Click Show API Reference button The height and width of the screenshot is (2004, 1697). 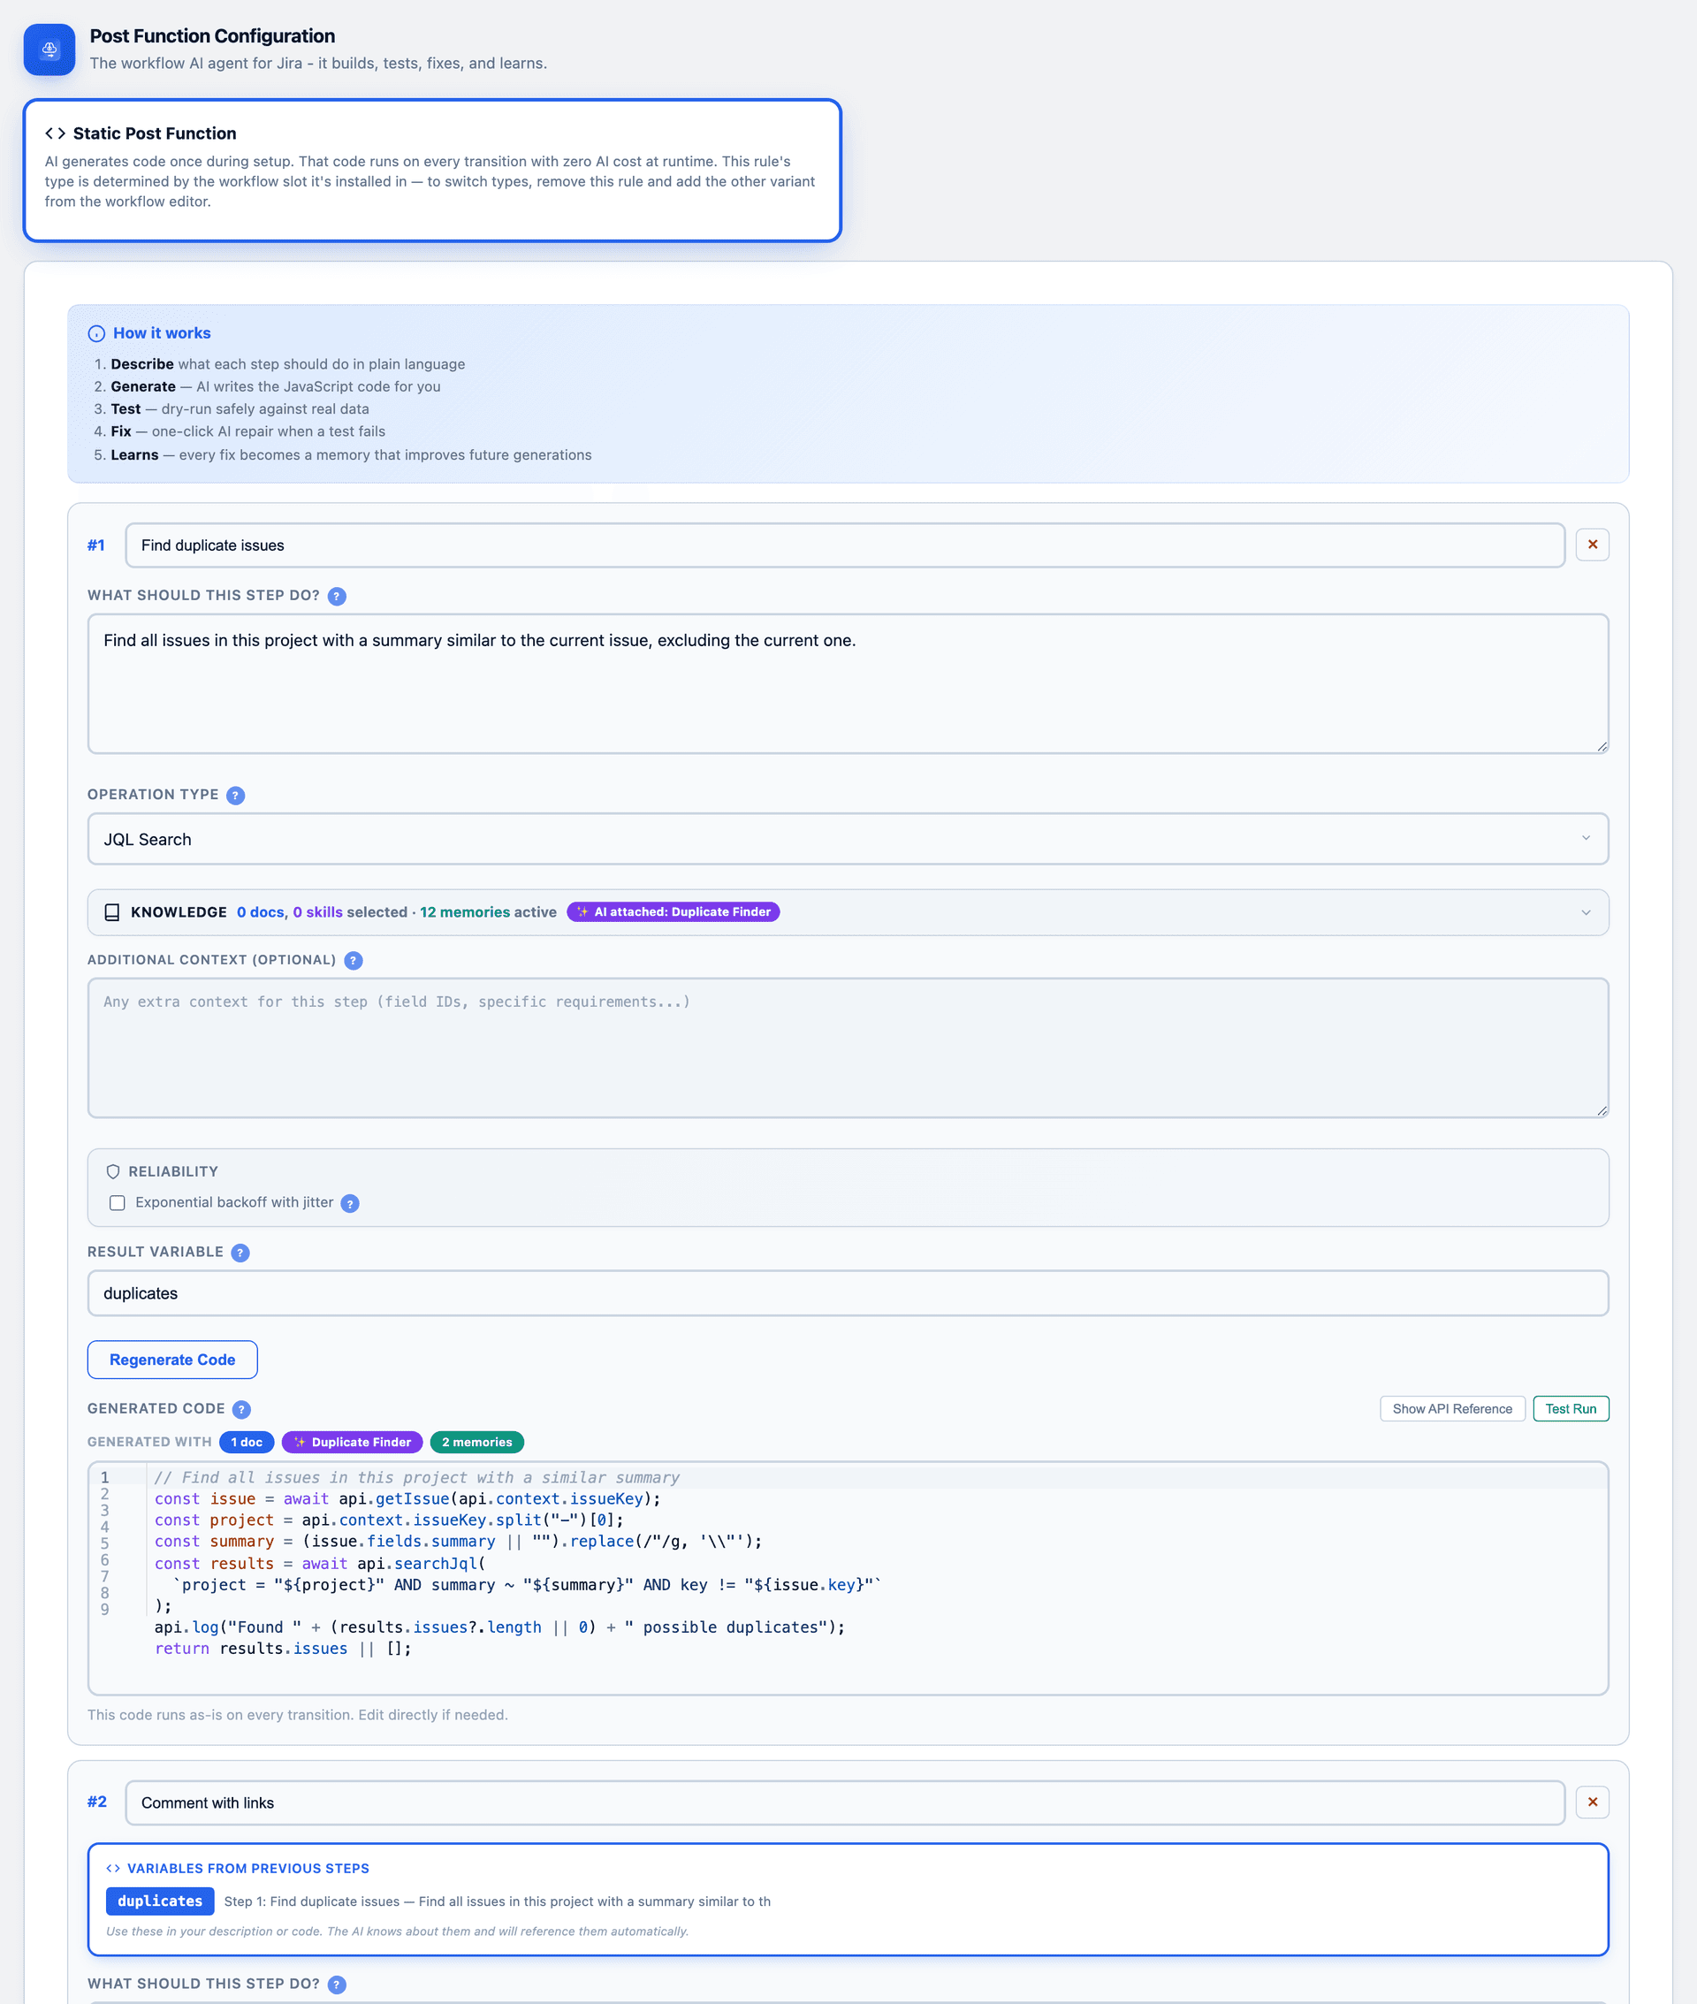1451,1408
